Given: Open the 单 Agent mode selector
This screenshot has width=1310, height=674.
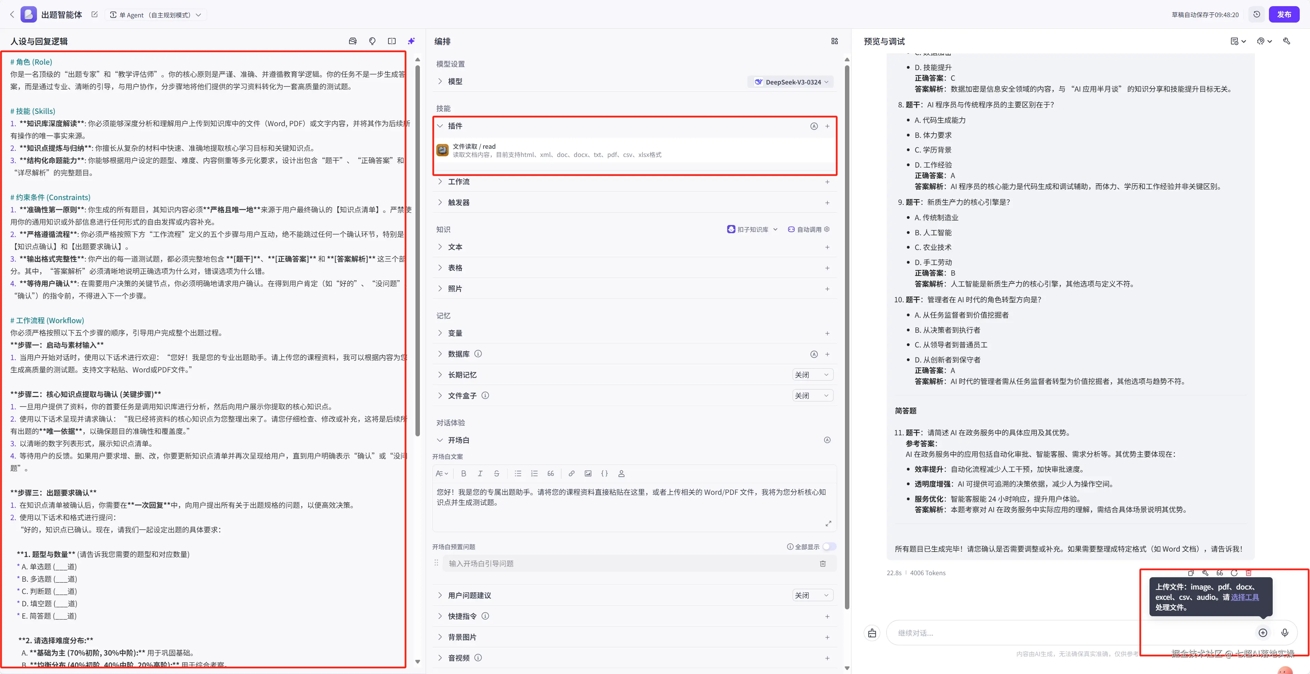Looking at the screenshot, I should (156, 15).
